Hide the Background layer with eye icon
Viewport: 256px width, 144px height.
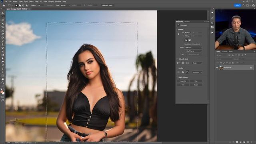(217, 68)
